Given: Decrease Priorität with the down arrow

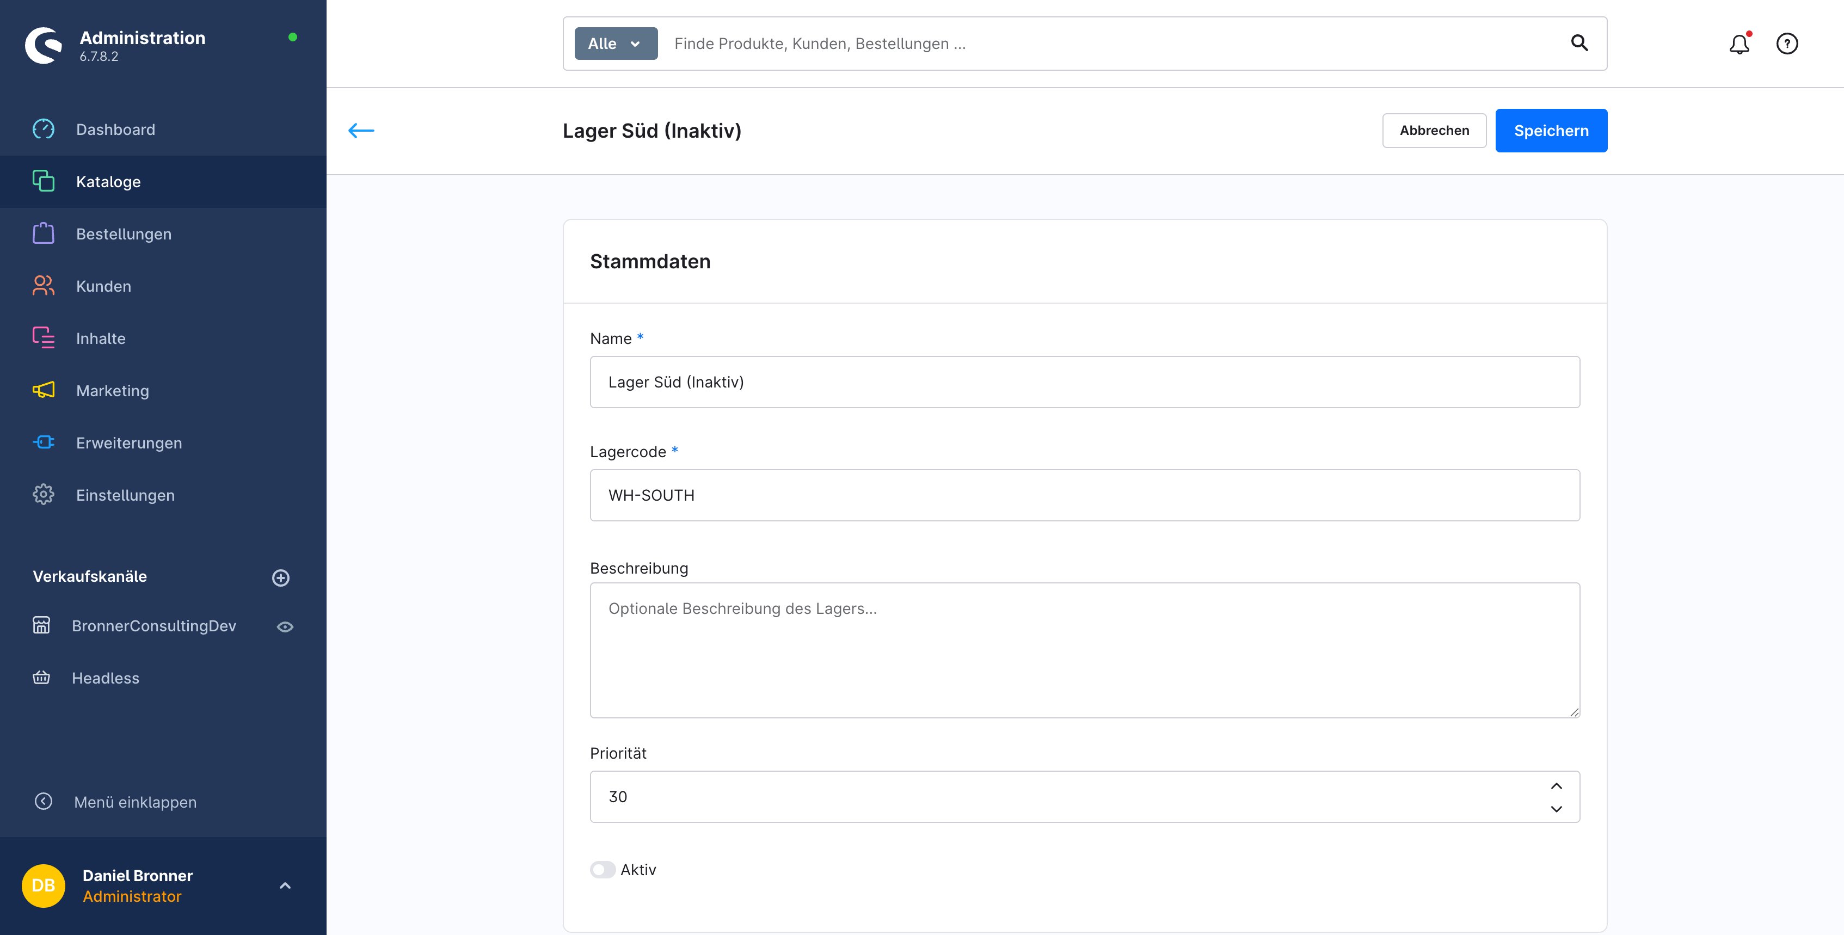Looking at the screenshot, I should click(1556, 809).
